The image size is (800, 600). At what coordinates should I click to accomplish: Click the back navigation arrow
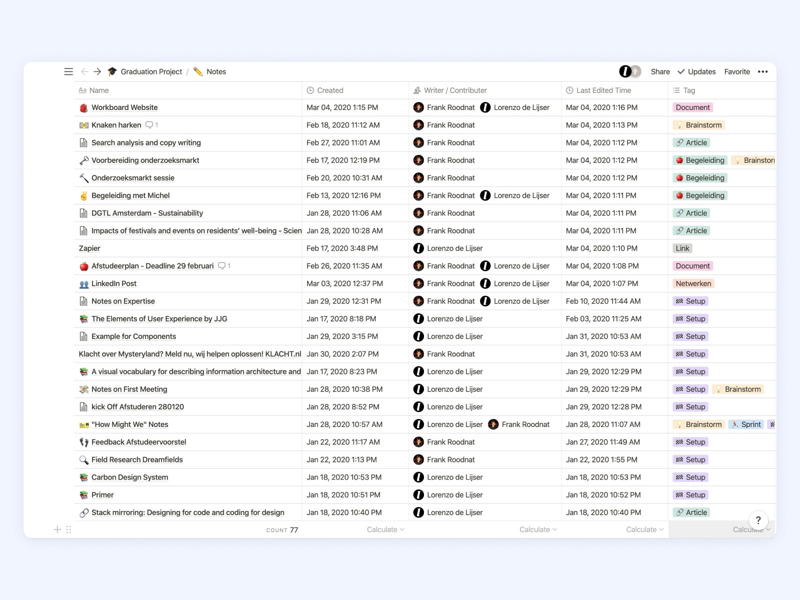pos(84,72)
